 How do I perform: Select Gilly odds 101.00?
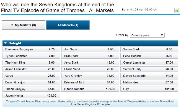pyautogui.click(x=149, y=89)
